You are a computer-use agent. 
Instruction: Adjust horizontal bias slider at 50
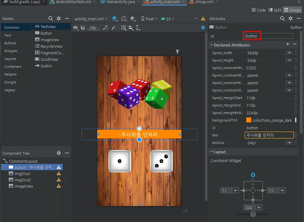click(253, 214)
